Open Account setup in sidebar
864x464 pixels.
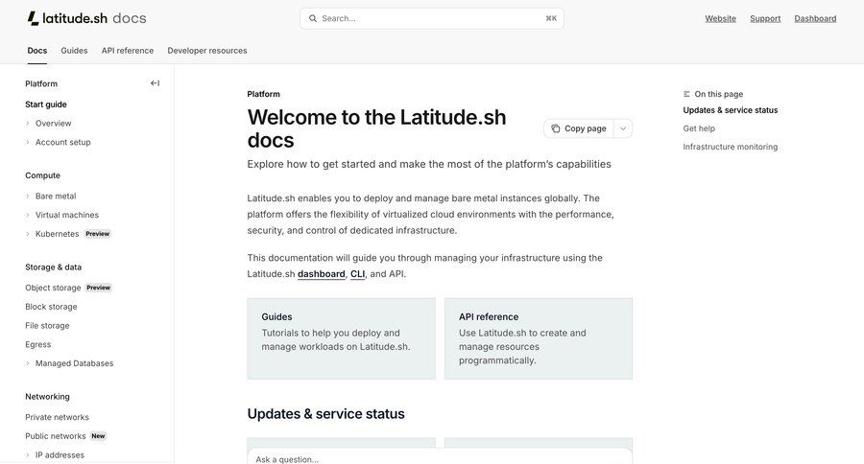62,142
